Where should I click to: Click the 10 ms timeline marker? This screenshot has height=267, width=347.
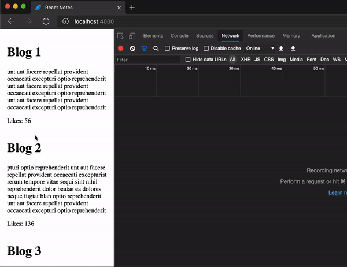(x=150, y=68)
